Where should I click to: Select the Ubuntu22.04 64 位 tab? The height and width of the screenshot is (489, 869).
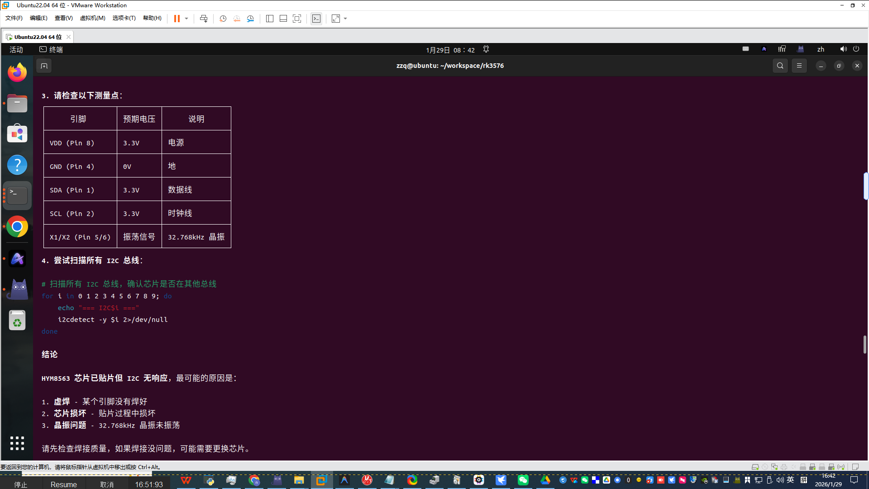(38, 37)
